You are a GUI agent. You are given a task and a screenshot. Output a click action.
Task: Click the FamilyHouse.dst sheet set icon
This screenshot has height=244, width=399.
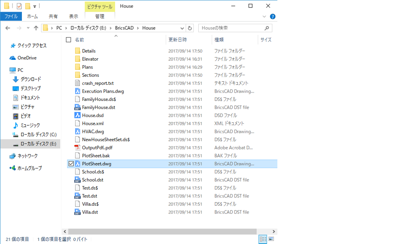pyautogui.click(x=77, y=108)
